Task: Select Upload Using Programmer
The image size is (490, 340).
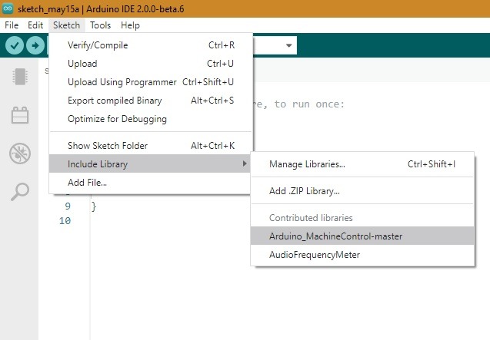Action: coord(151,82)
